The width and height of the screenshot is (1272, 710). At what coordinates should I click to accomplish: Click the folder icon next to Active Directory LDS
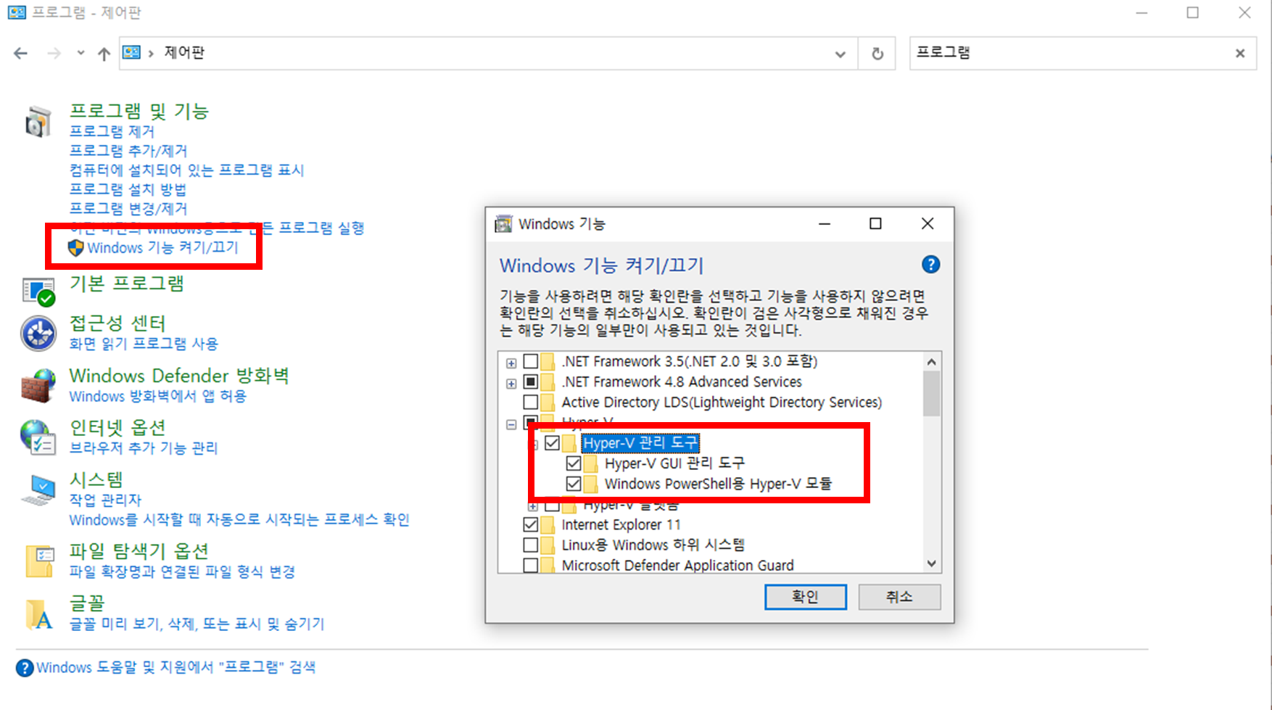point(548,402)
